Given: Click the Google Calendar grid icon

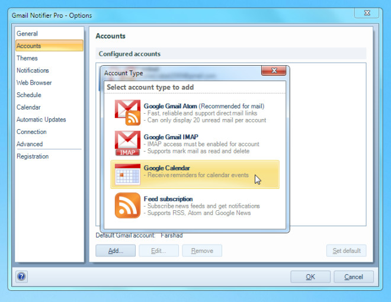Looking at the screenshot, I should coord(127,174).
